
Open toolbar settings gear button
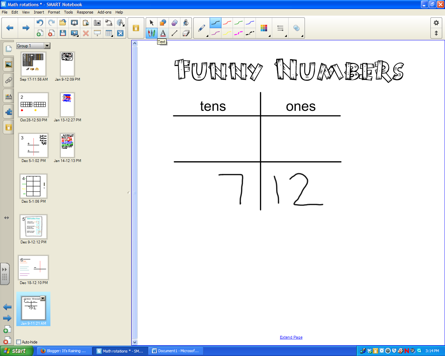coord(436,23)
